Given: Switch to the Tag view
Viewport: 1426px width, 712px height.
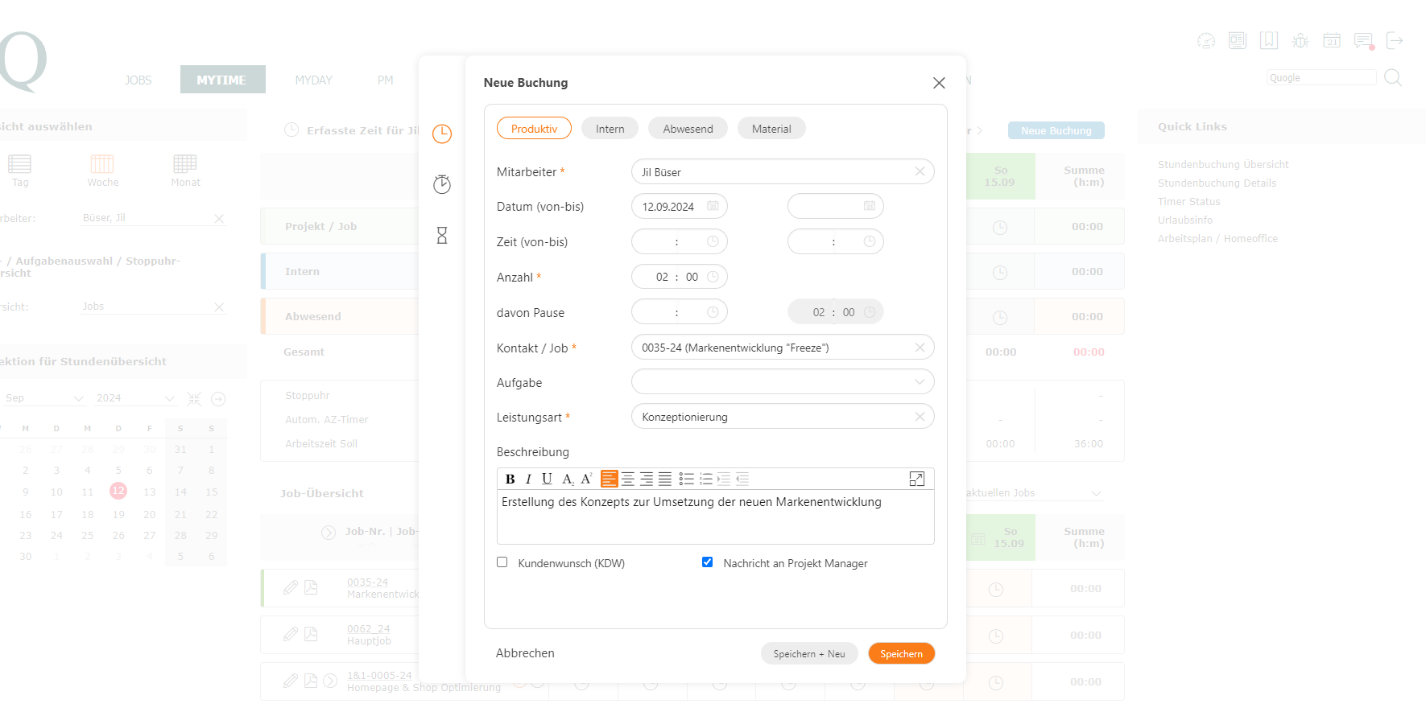Looking at the screenshot, I should click(x=20, y=171).
